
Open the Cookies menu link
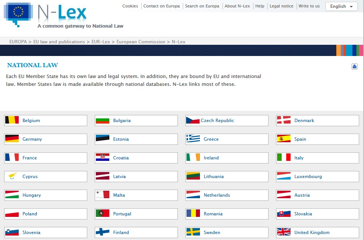130,6
